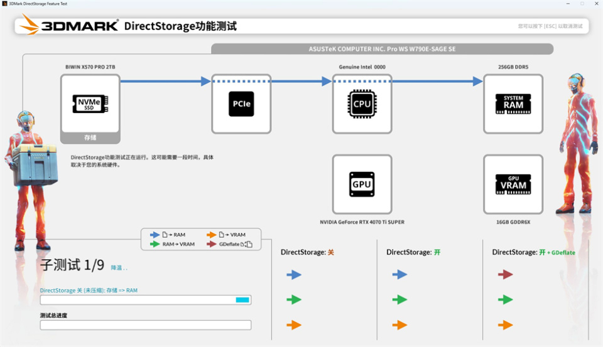Viewport: 603px width, 347px height.
Task: Click green arrow under DirectStorage 开 + GDeflate
Action: coord(505,300)
